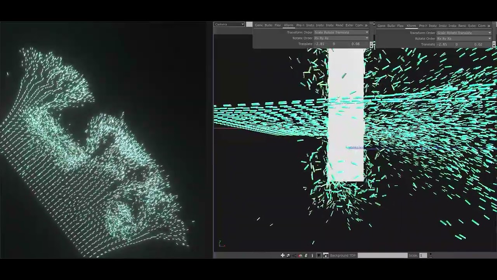The height and width of the screenshot is (280, 497).
Task: Switch to Bulle tab in right parameter panel
Action: click(391, 26)
